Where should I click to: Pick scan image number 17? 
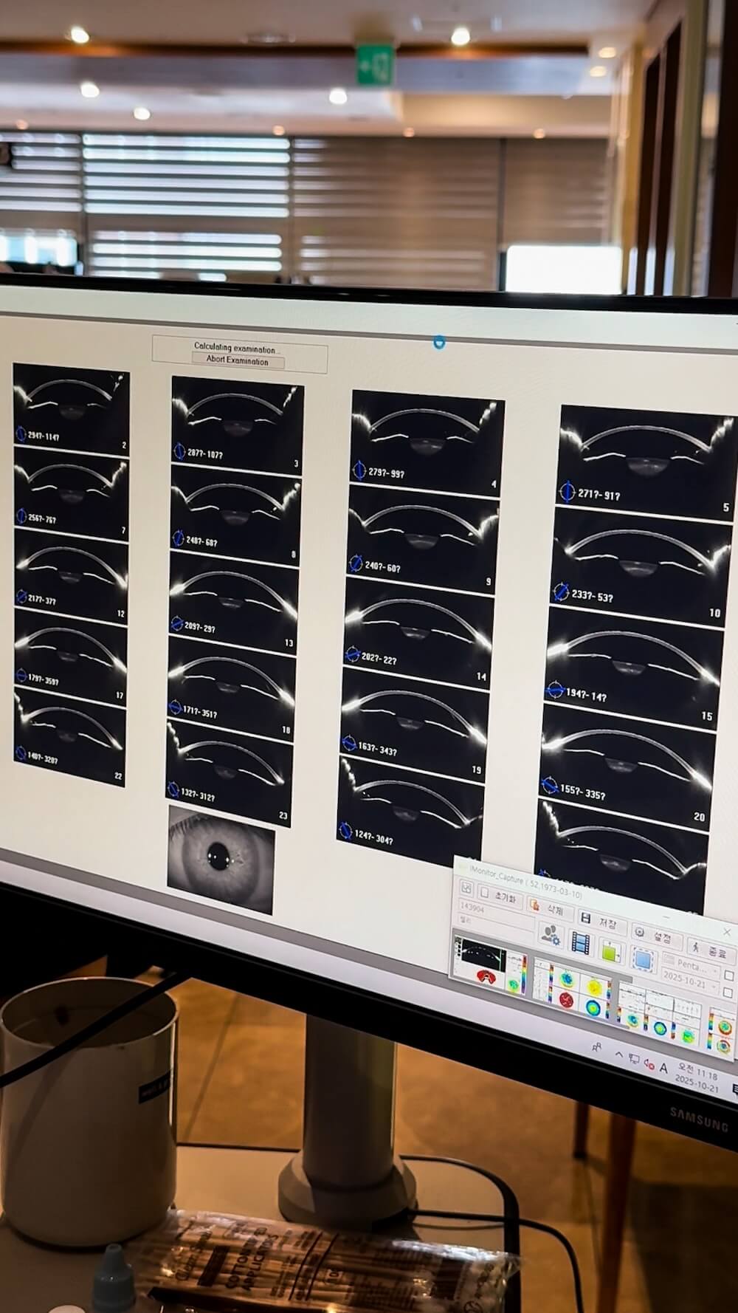(x=70, y=657)
